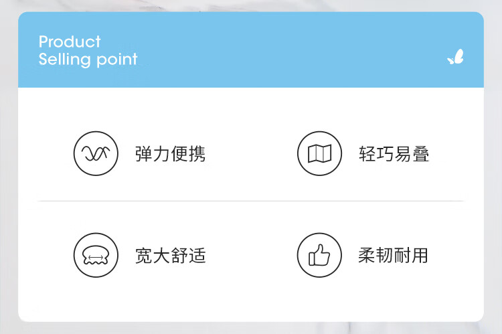Click the 宽 character in 宽大舒适
This screenshot has width=502, height=334.
[143, 256]
